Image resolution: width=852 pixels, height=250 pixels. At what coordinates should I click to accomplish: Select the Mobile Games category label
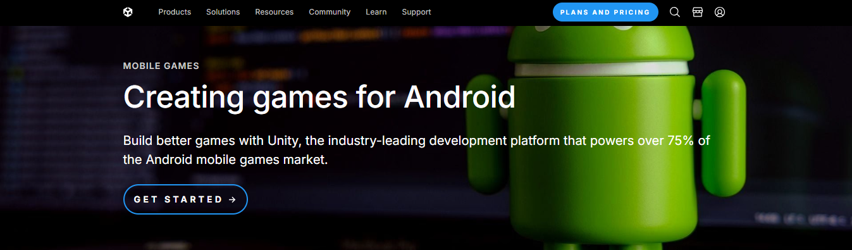[161, 66]
